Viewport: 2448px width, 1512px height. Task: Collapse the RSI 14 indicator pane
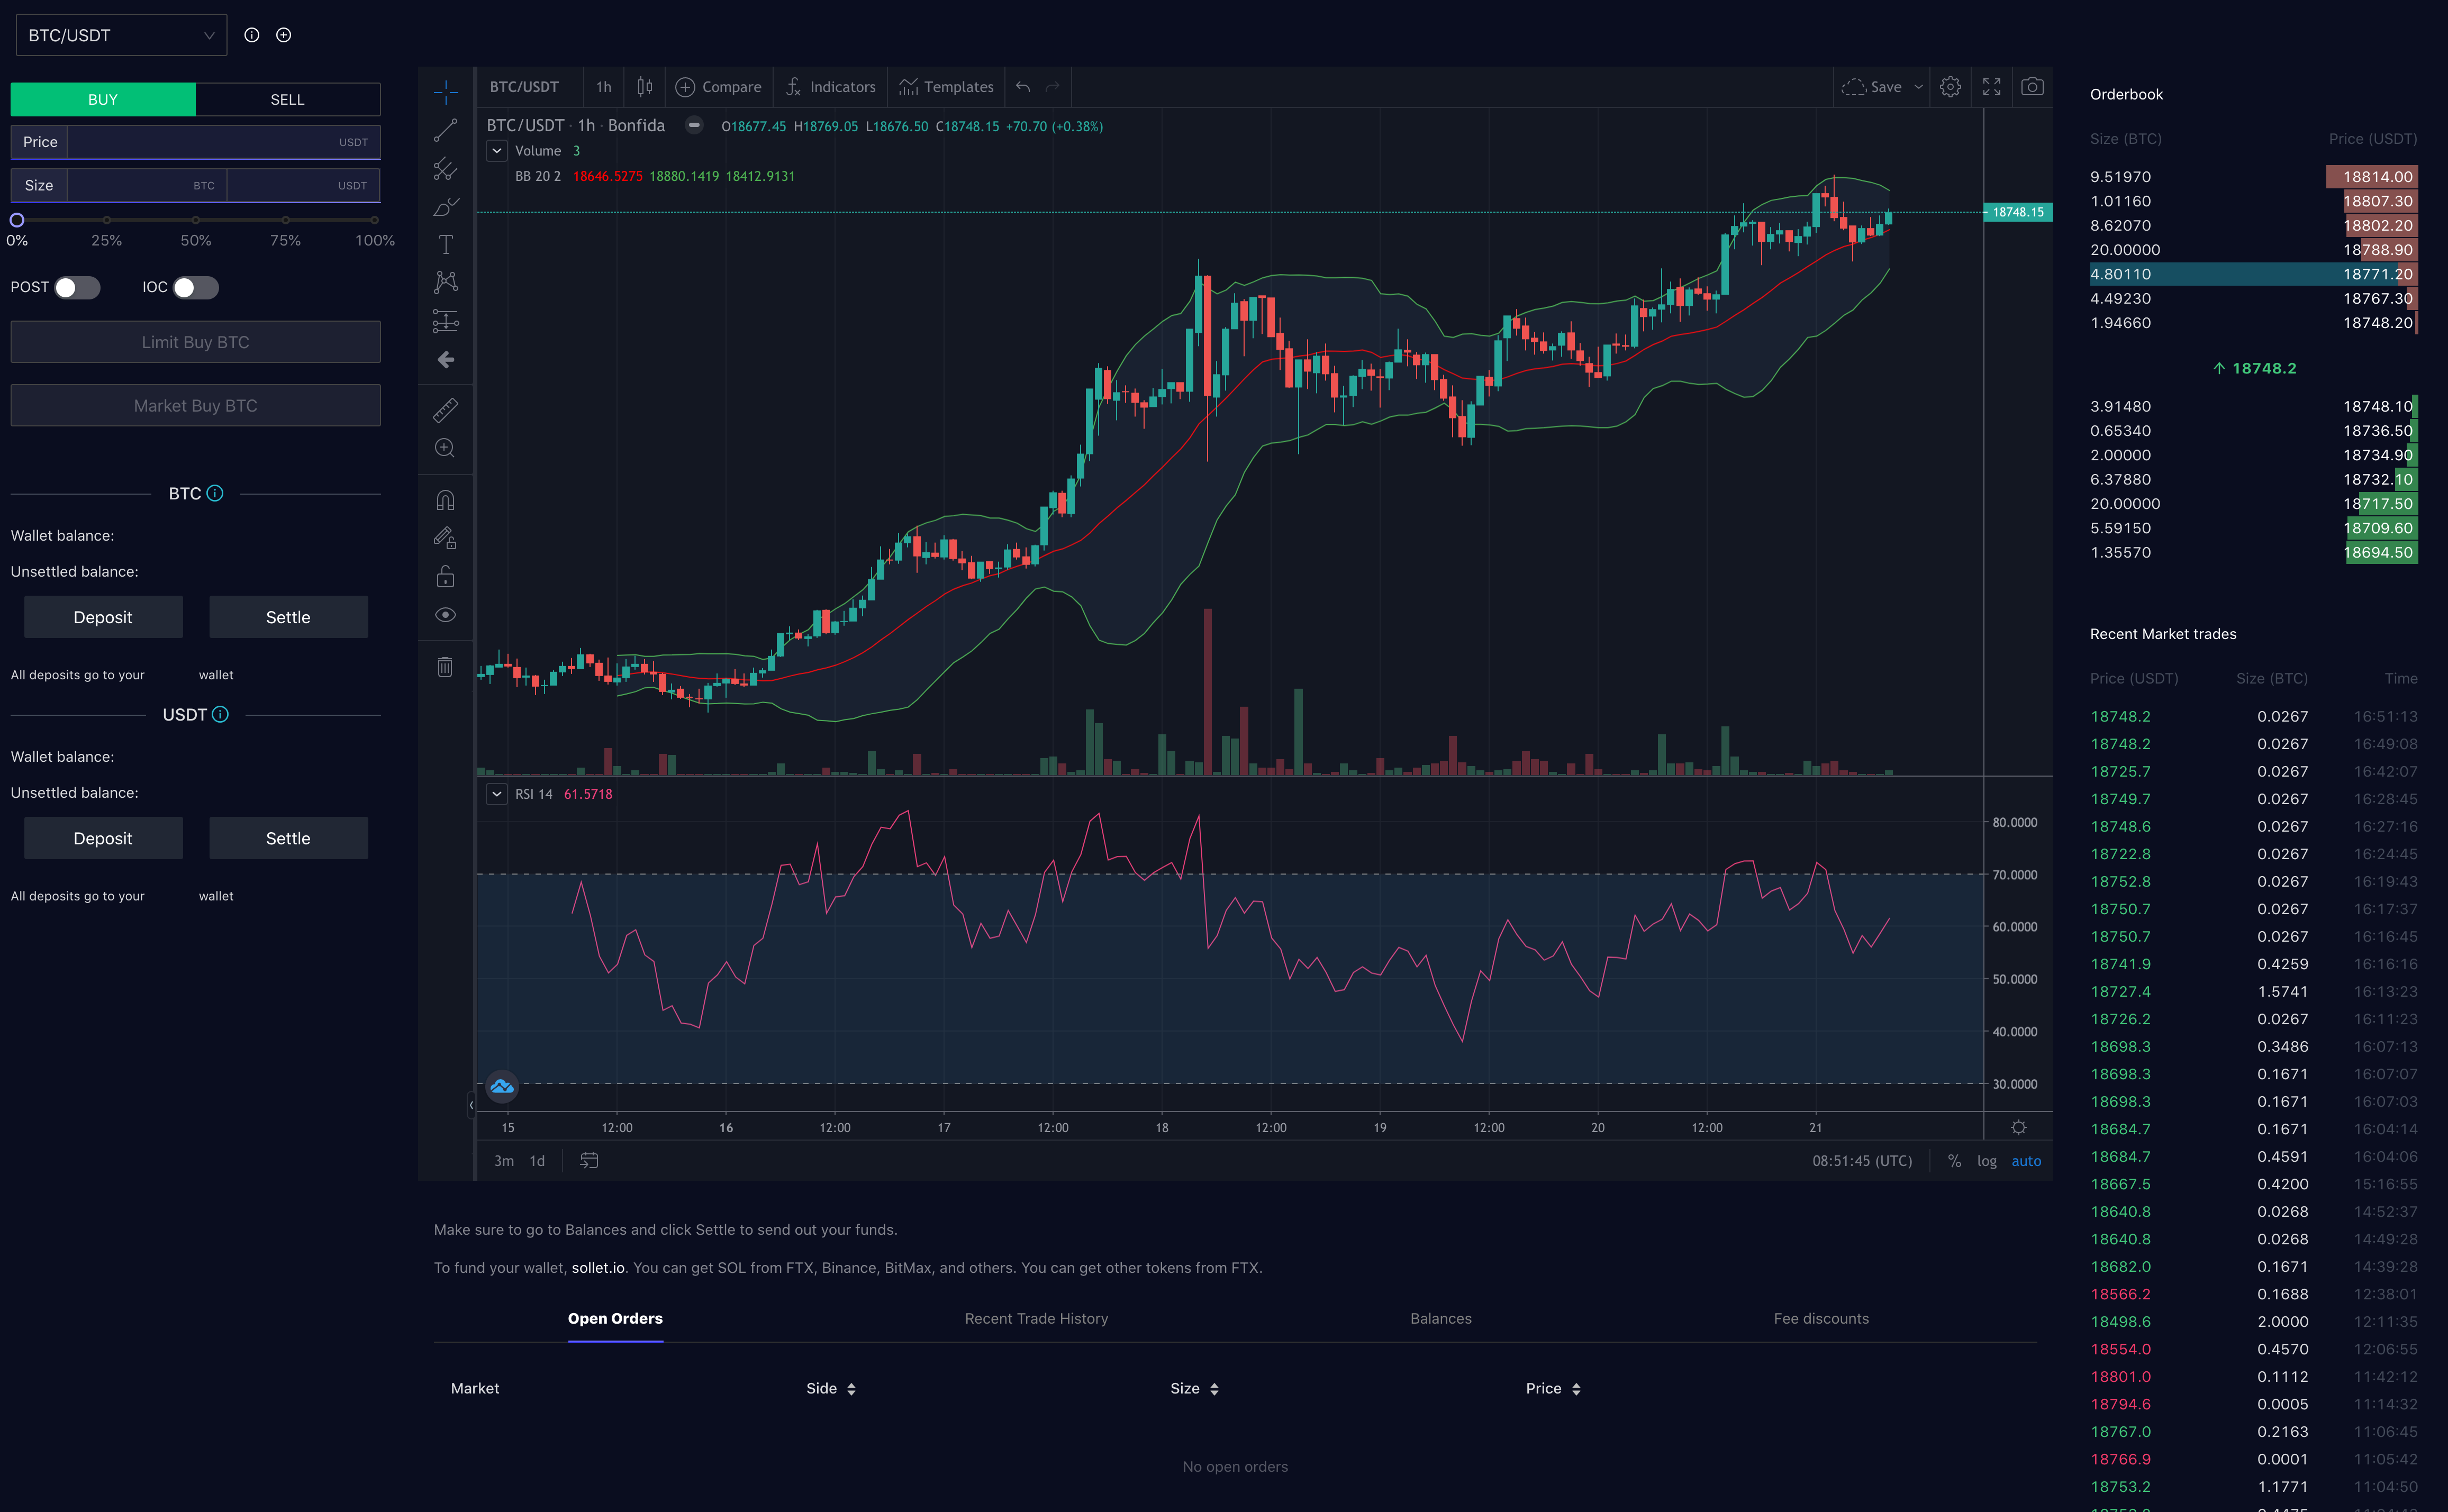pyautogui.click(x=497, y=794)
